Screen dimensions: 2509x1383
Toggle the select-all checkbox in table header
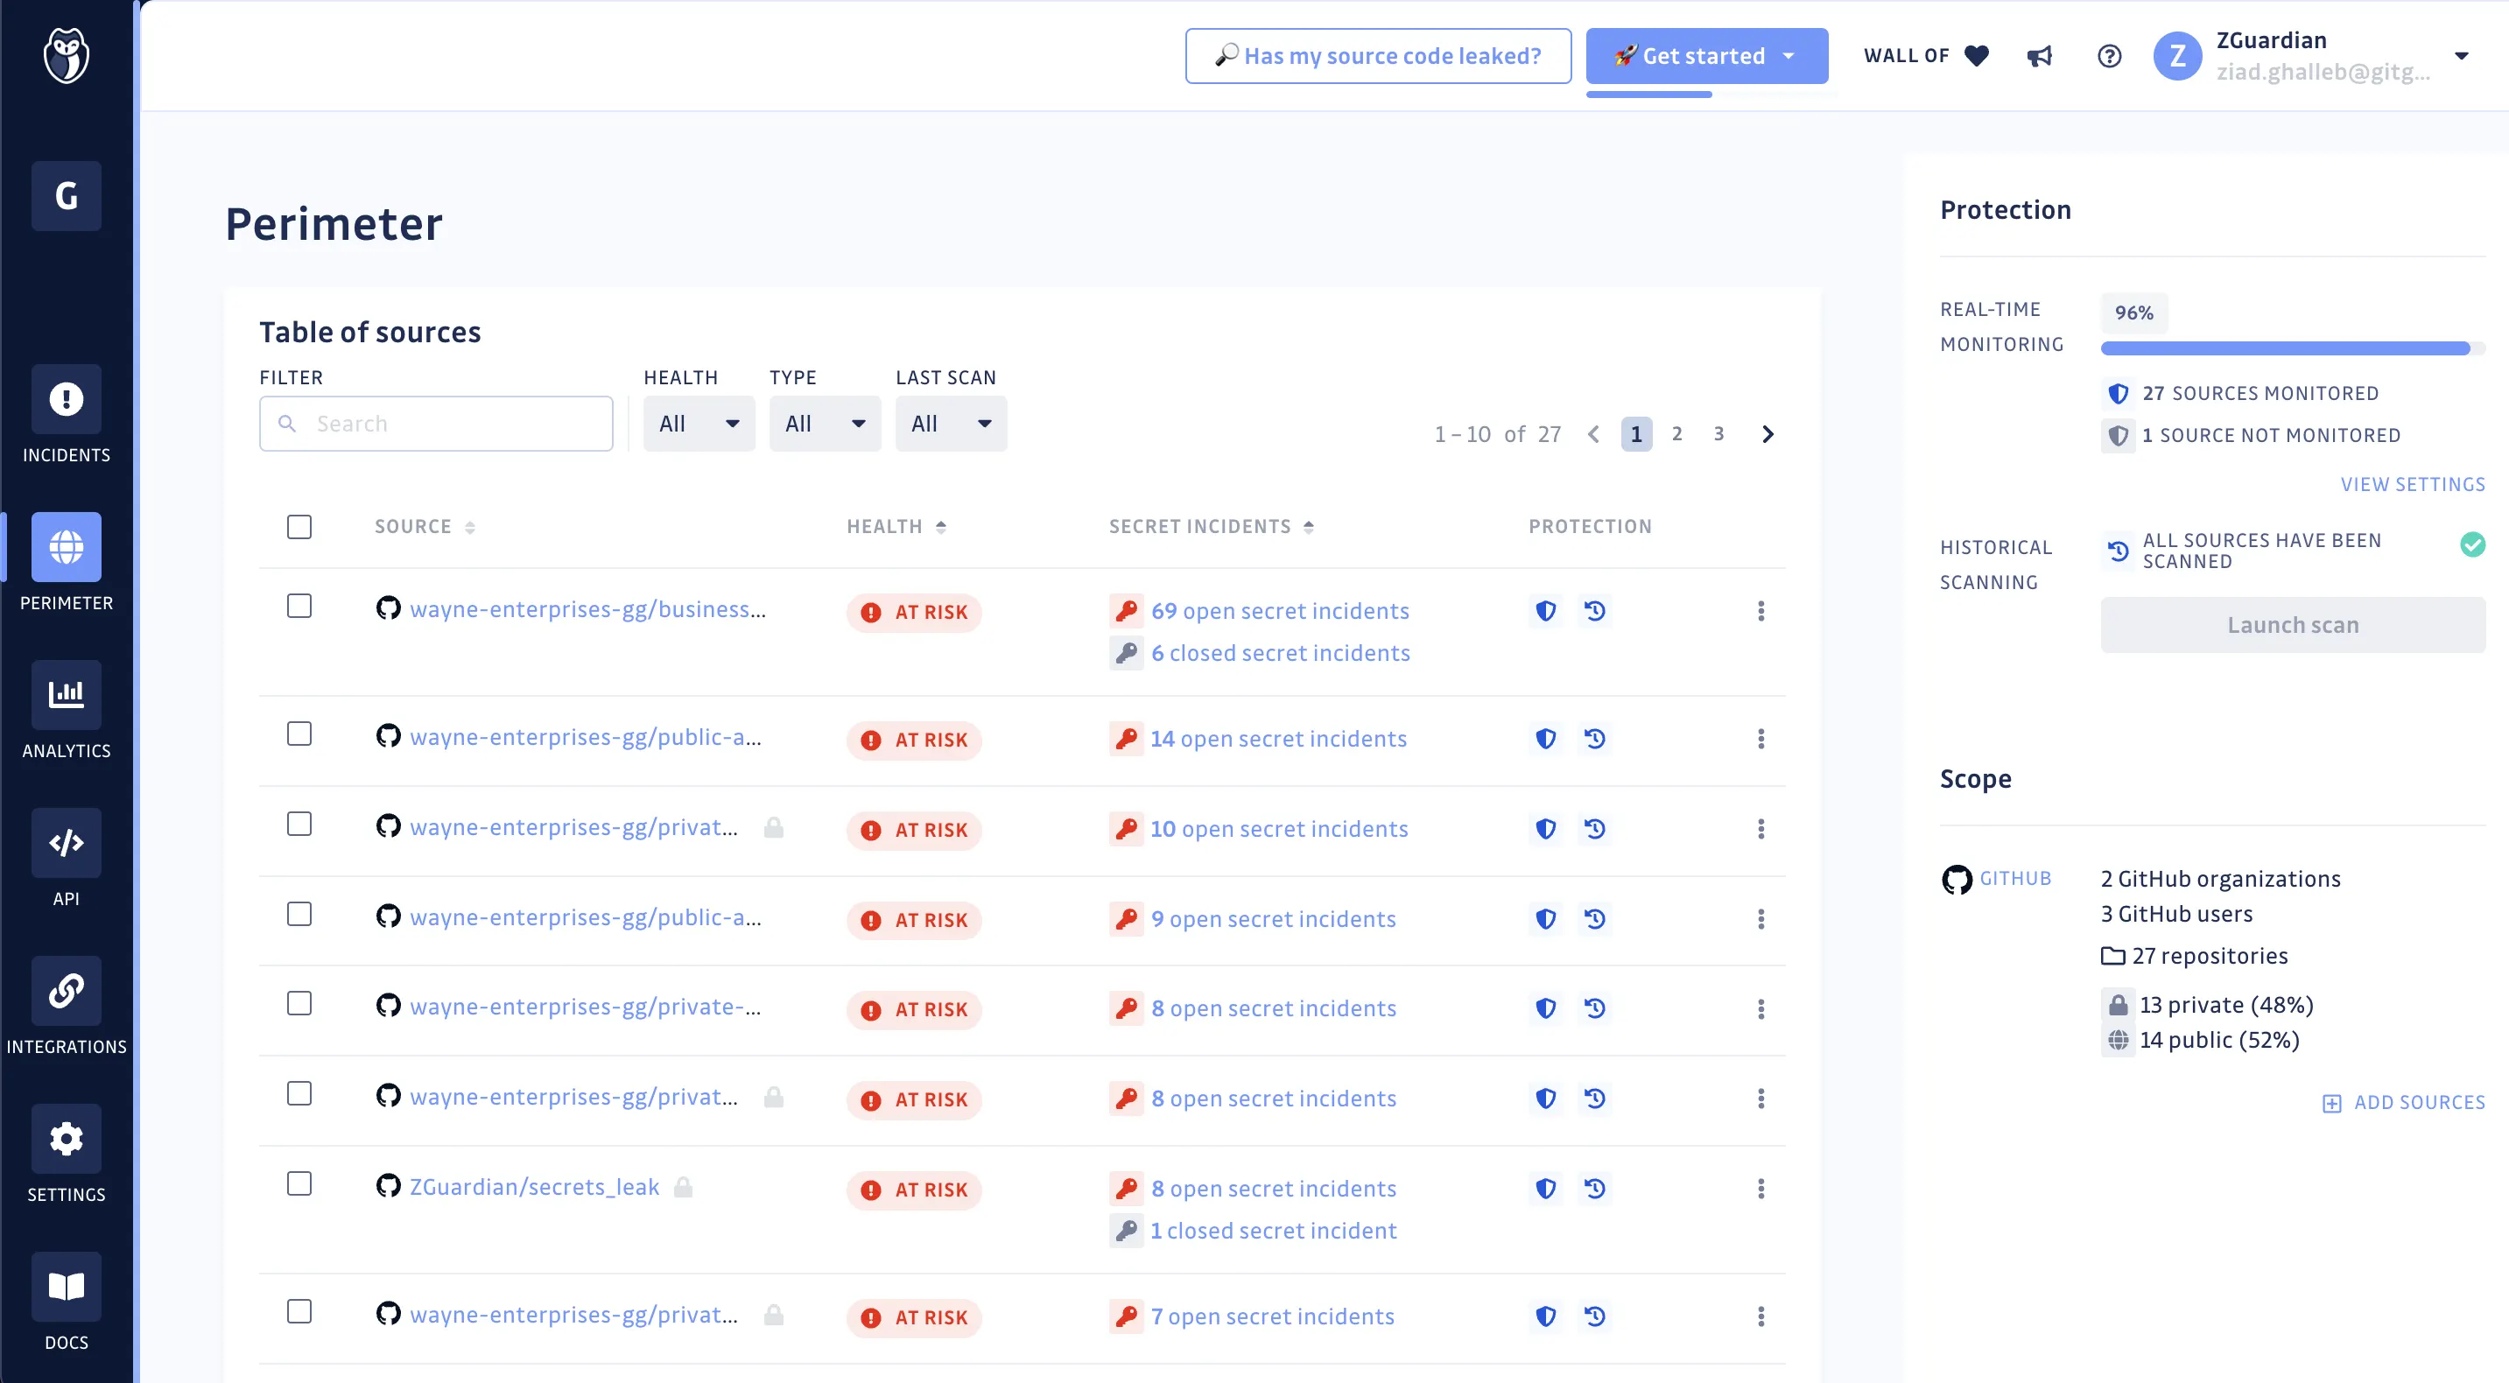click(299, 527)
